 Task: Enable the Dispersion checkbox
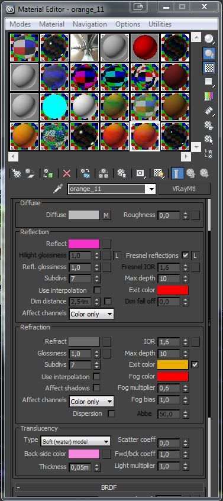[x=111, y=413]
